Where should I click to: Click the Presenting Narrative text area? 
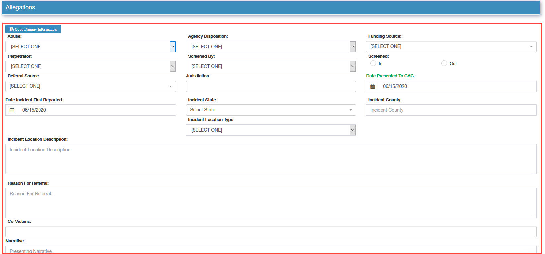pyautogui.click(x=271, y=250)
